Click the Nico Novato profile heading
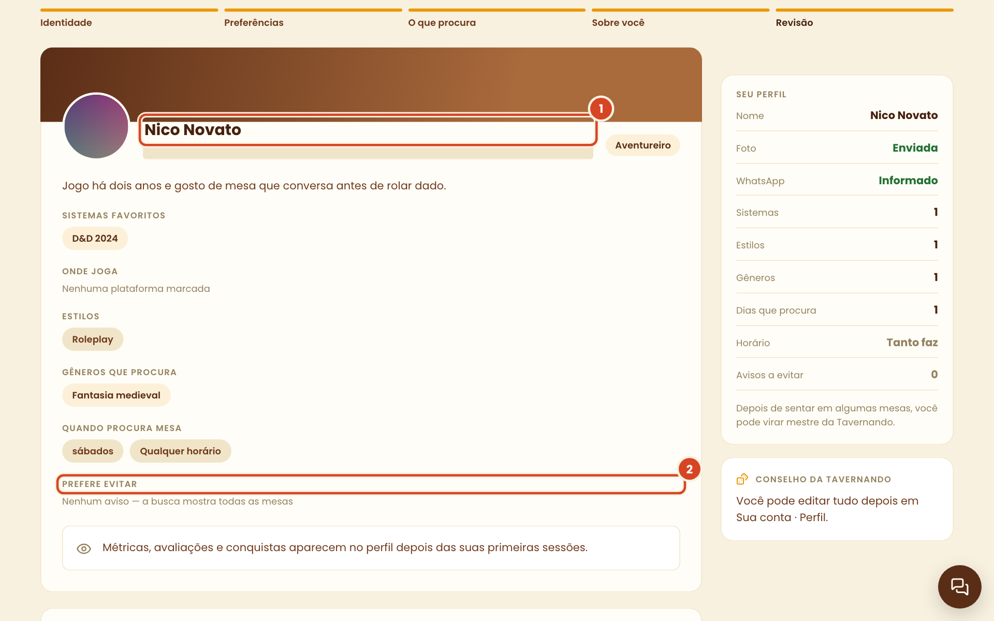Screen dimensions: 994x621 click(193, 130)
